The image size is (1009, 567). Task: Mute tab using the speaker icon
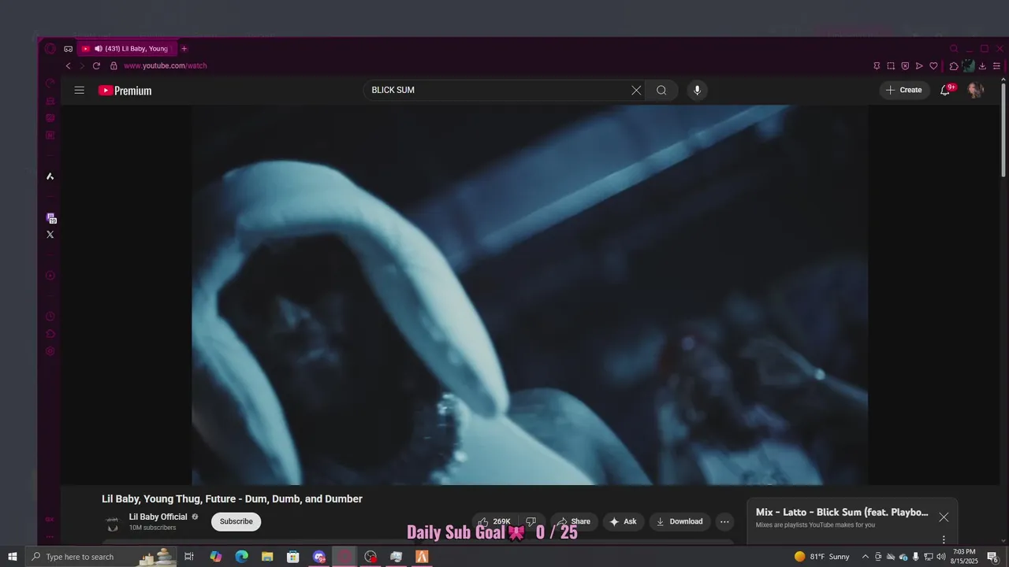coord(99,49)
